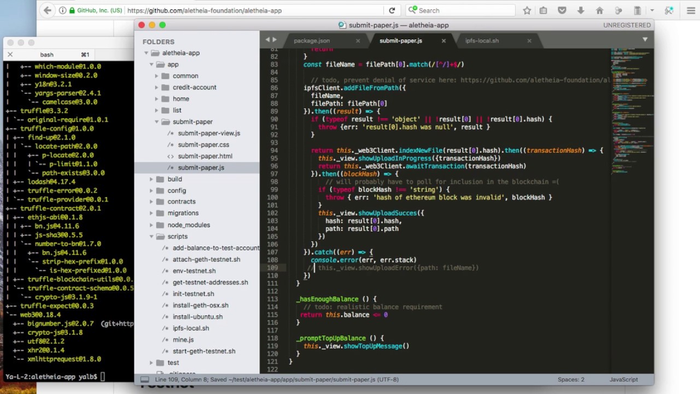Save page to Pocket icon
The height and width of the screenshot is (394, 700).
(x=562, y=10)
